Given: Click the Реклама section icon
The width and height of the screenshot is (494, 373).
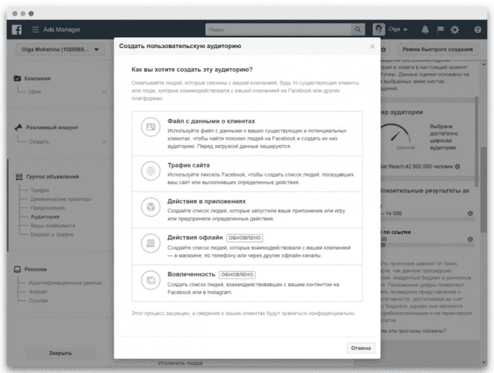Looking at the screenshot, I should click(x=18, y=270).
